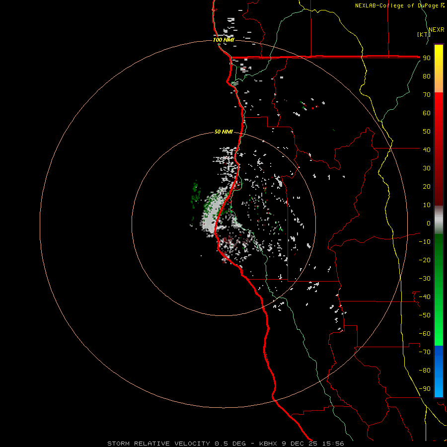Click the "-20" value on velocity scale
The width and height of the screenshot is (447, 447).
click(x=425, y=260)
